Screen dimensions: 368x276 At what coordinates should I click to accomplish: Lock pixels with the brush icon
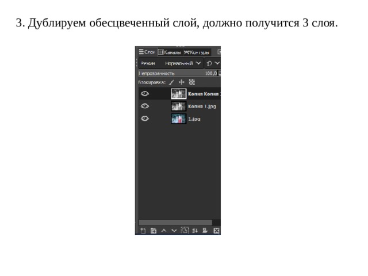coord(171,82)
